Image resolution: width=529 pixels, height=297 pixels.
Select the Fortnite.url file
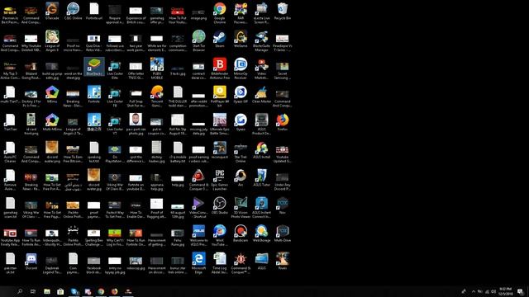(x=94, y=11)
